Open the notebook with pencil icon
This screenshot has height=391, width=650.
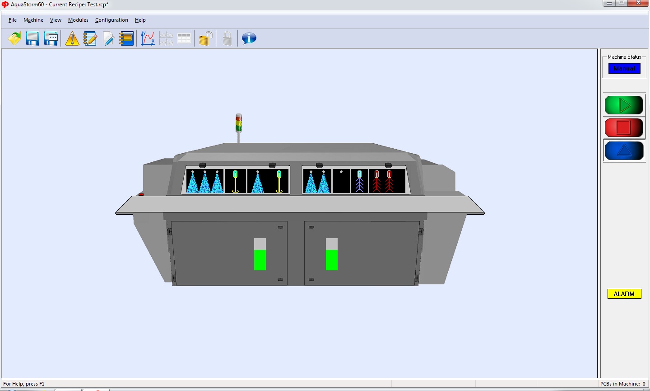[x=90, y=38]
